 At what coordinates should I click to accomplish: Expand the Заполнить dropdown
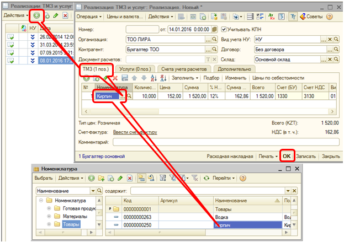185,78
